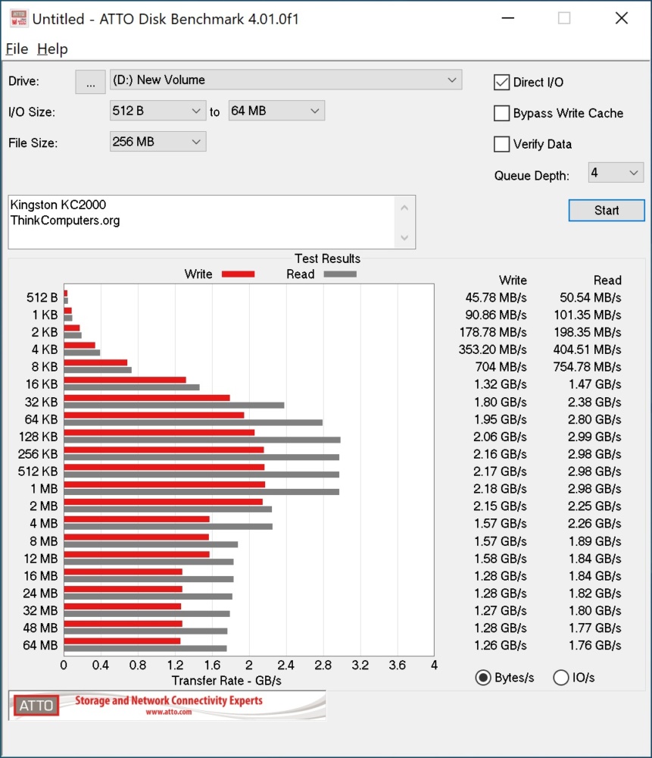Viewport: 652px width, 758px height.
Task: Click the red Write legend swatch
Action: point(238,274)
